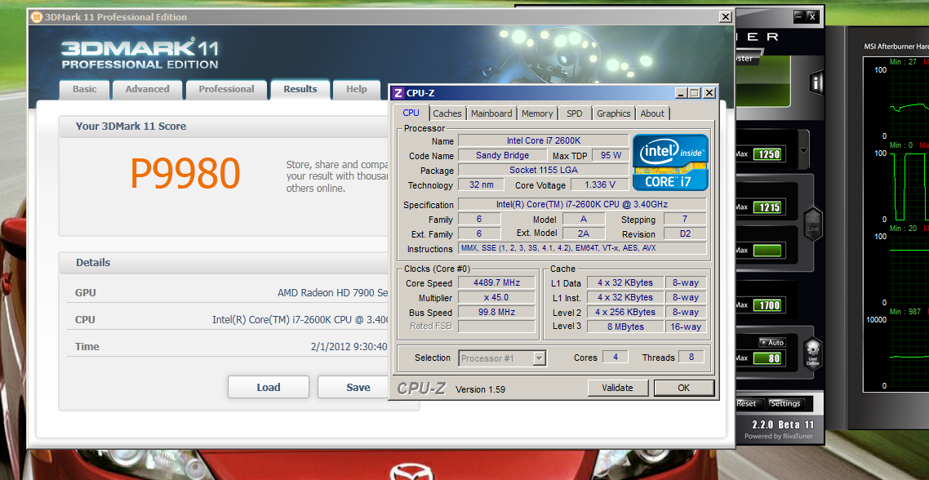
Task: Click the 3DMark 11 title bar icon
Action: tap(36, 16)
